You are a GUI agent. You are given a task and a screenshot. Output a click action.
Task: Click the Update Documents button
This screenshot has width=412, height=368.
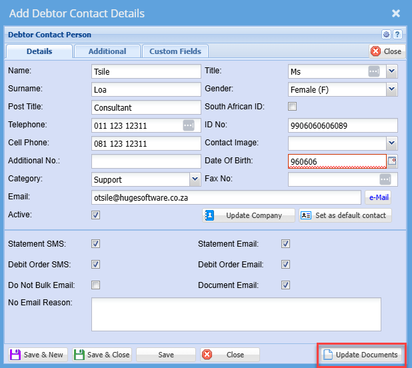pyautogui.click(x=360, y=355)
